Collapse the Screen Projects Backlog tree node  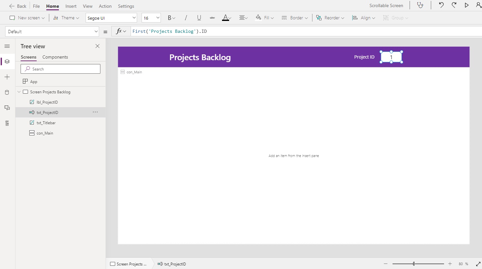click(19, 92)
